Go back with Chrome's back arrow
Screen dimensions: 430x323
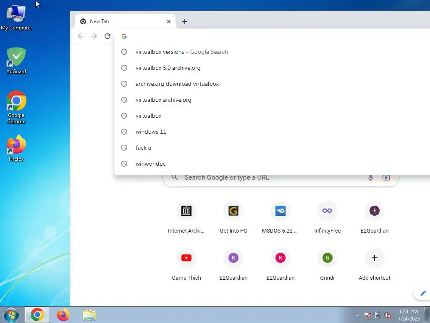coord(80,36)
